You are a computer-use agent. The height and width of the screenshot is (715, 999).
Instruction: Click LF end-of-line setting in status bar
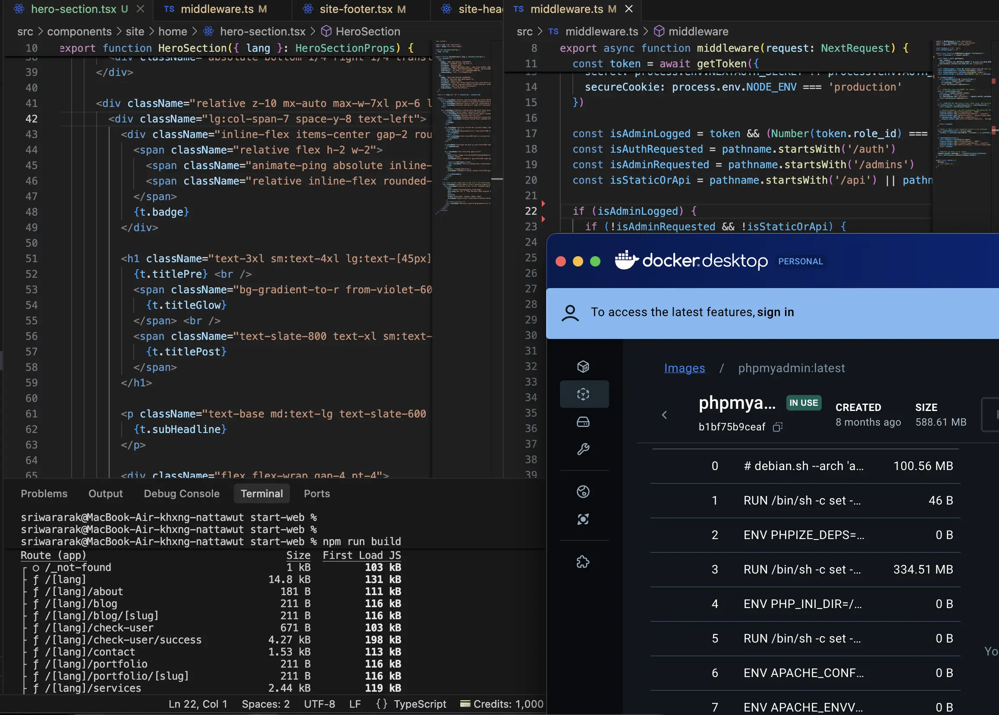click(x=355, y=703)
